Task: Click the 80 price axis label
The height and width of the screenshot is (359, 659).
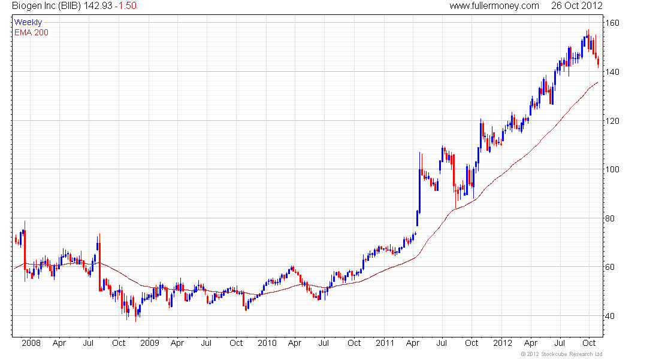Action: click(x=610, y=218)
